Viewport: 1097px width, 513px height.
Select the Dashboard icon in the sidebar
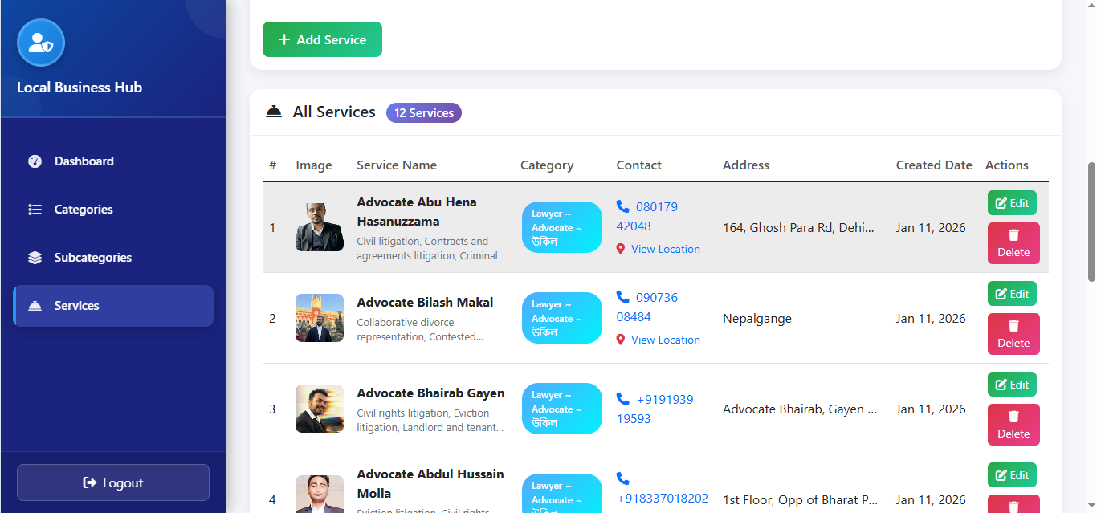35,161
